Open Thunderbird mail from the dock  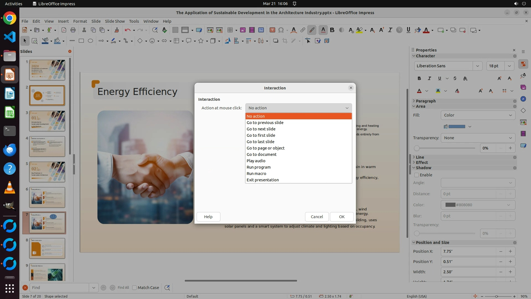(x=10, y=150)
